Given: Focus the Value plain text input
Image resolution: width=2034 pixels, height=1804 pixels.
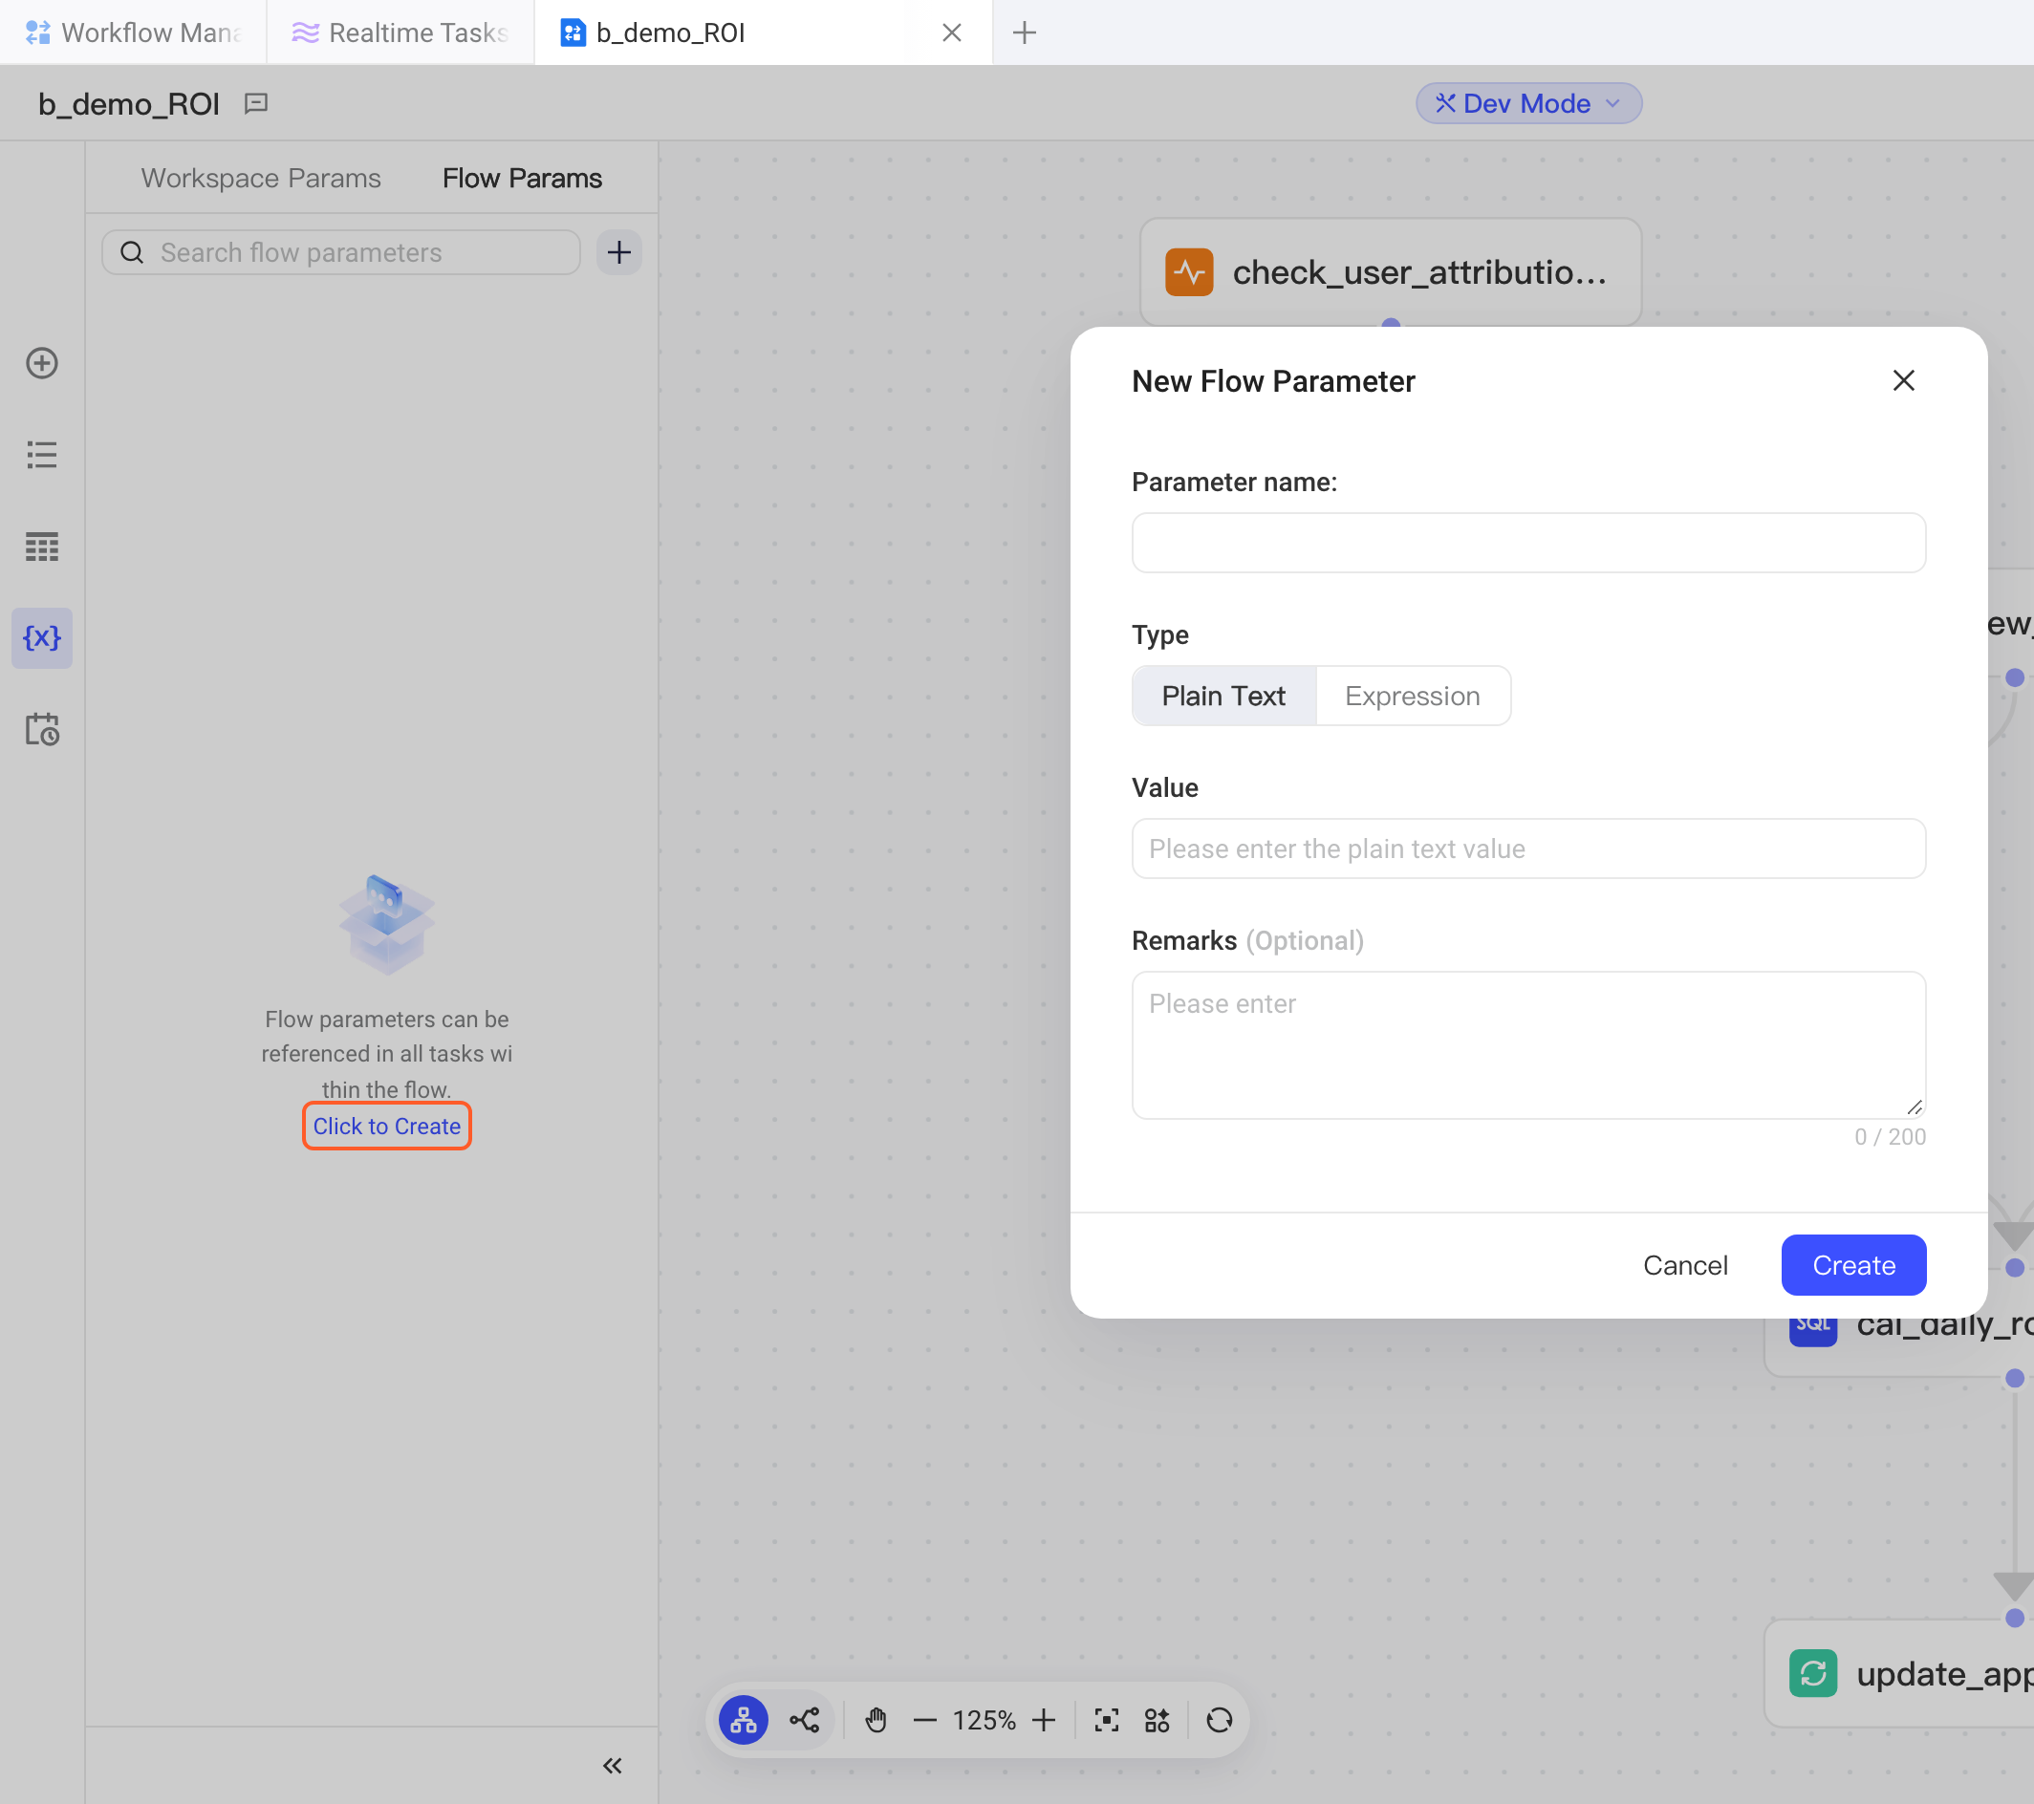Looking at the screenshot, I should point(1528,848).
